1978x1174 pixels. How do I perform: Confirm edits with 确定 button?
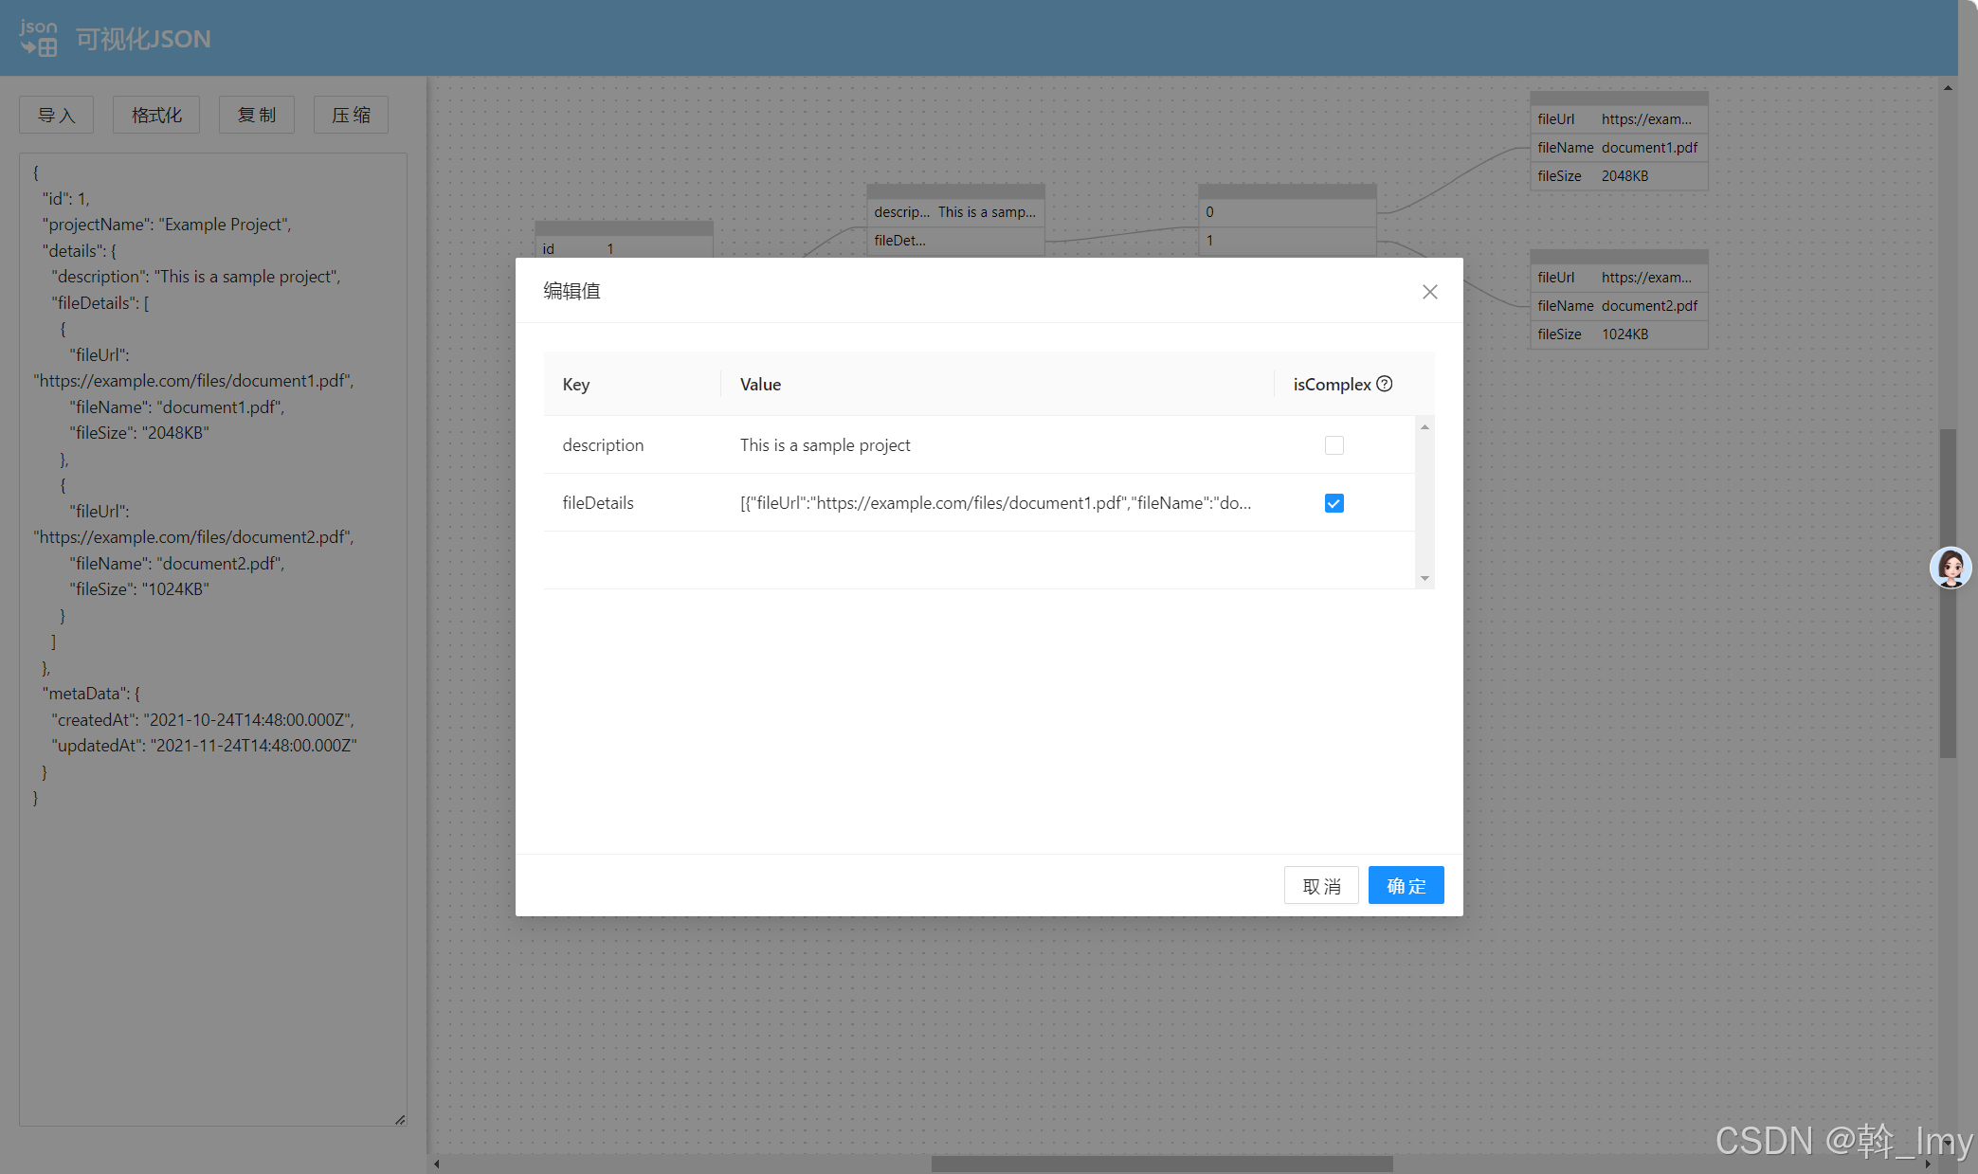click(x=1406, y=886)
